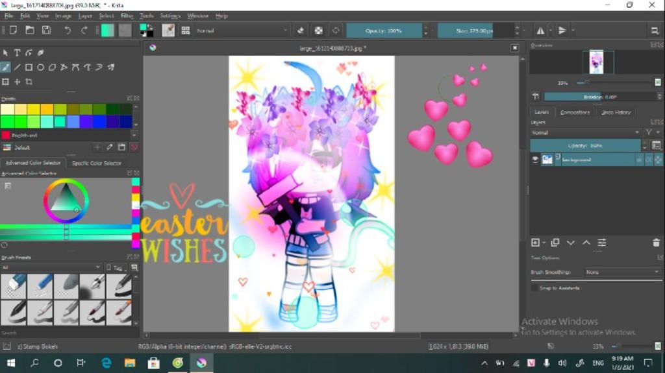665x373 pixels.
Task: Open the Layer menu
Action: click(x=85, y=16)
